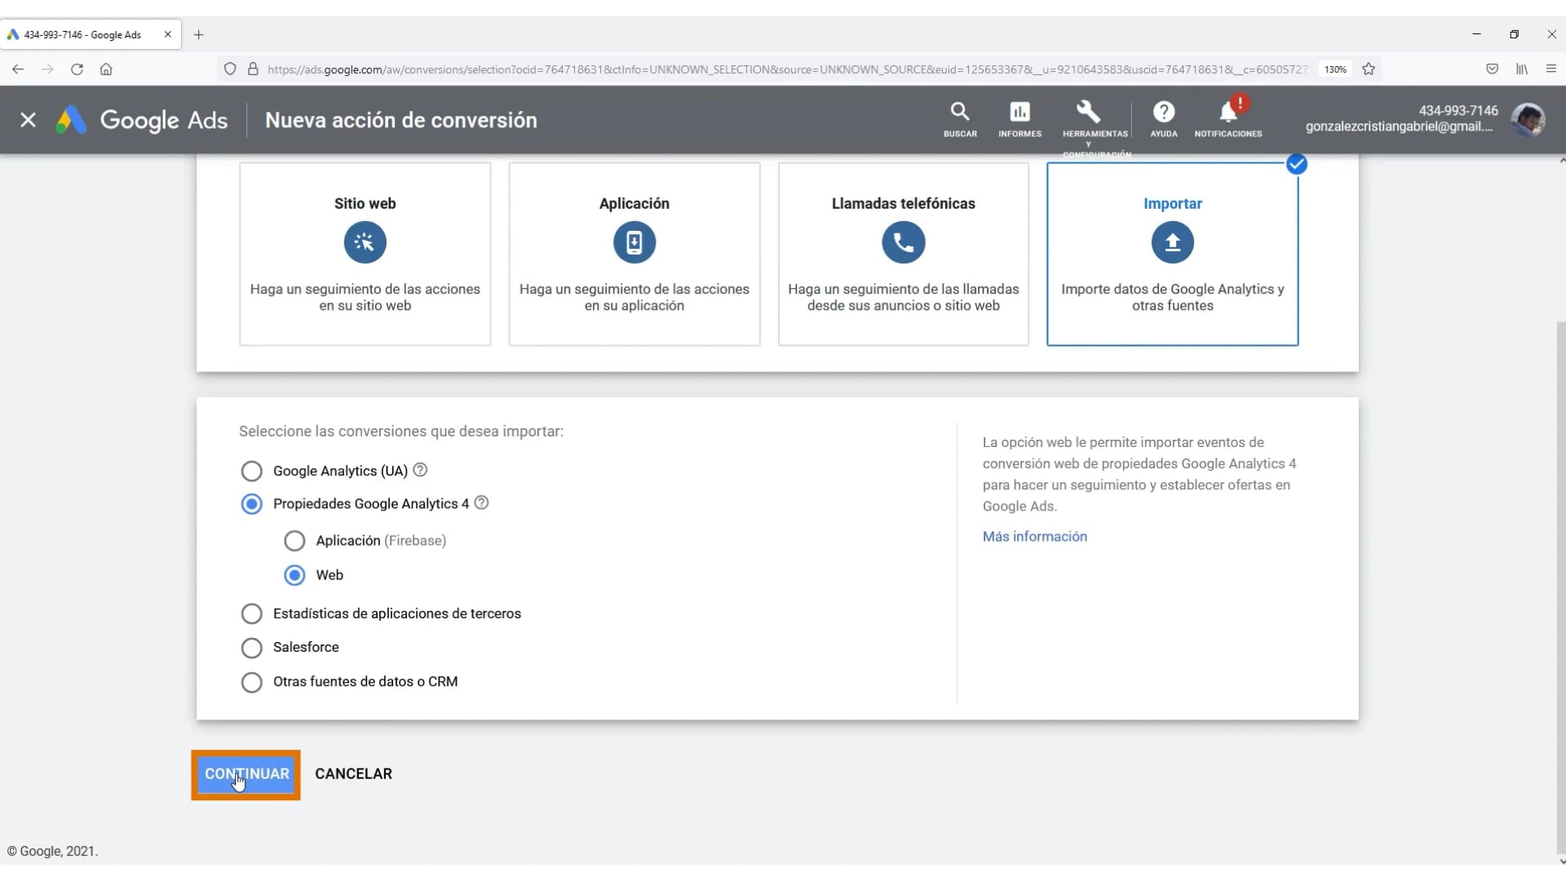Bookmark this page with the star icon
1566x881 pixels.
1369,69
